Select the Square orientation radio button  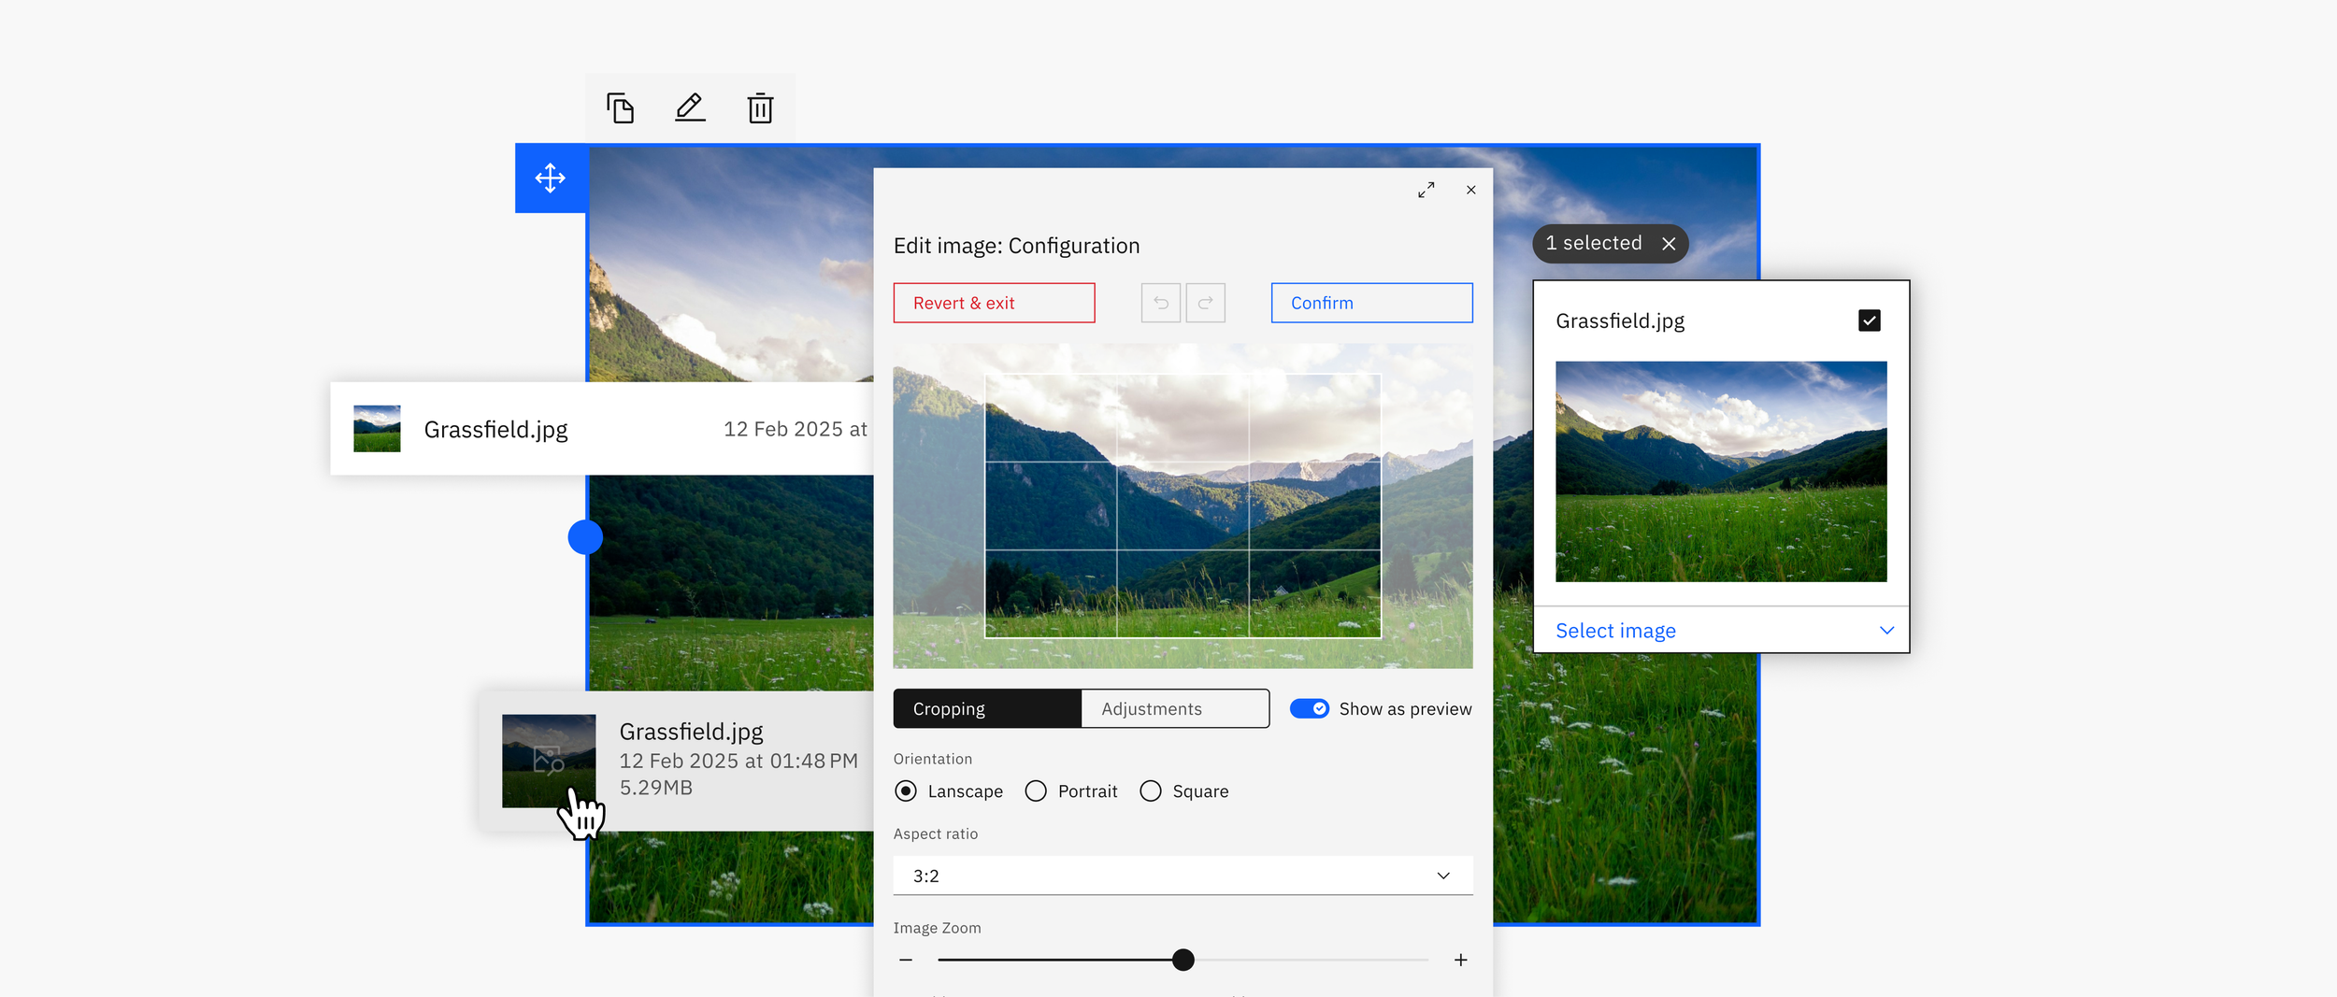click(x=1151, y=791)
